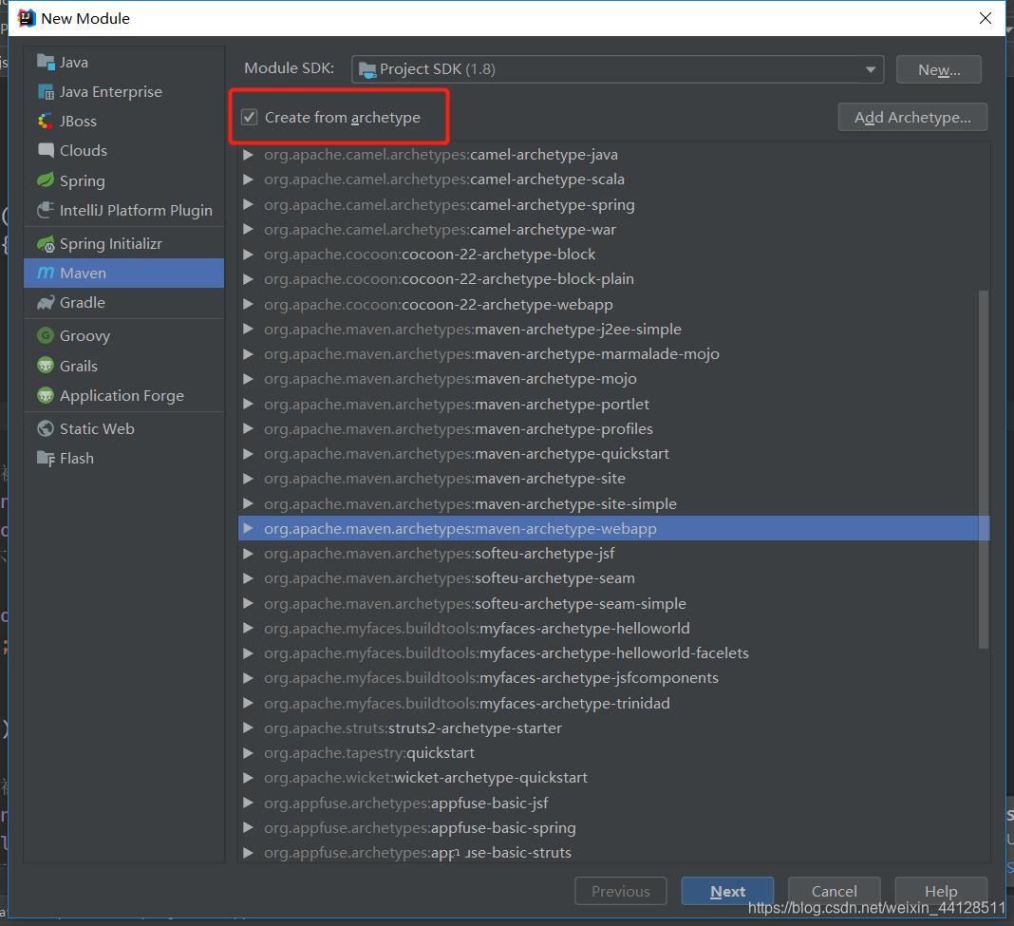The width and height of the screenshot is (1014, 926).
Task: Click the Grails icon
Action: tap(46, 366)
